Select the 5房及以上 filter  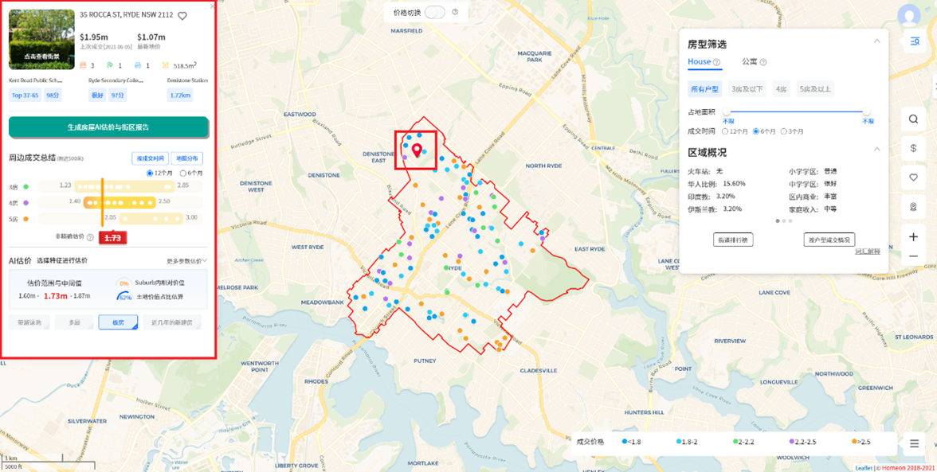point(815,89)
